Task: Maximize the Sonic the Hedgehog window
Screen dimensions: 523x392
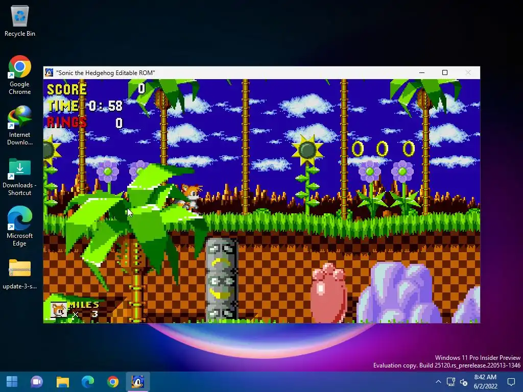Action: [445, 72]
